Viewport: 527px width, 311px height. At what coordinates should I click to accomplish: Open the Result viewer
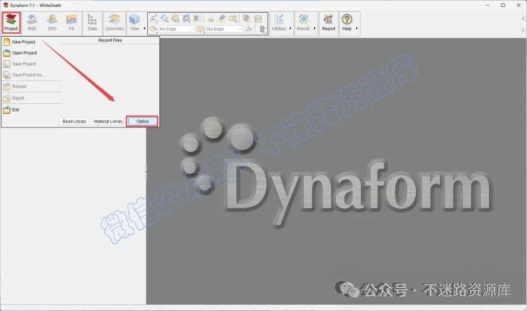coord(303,22)
